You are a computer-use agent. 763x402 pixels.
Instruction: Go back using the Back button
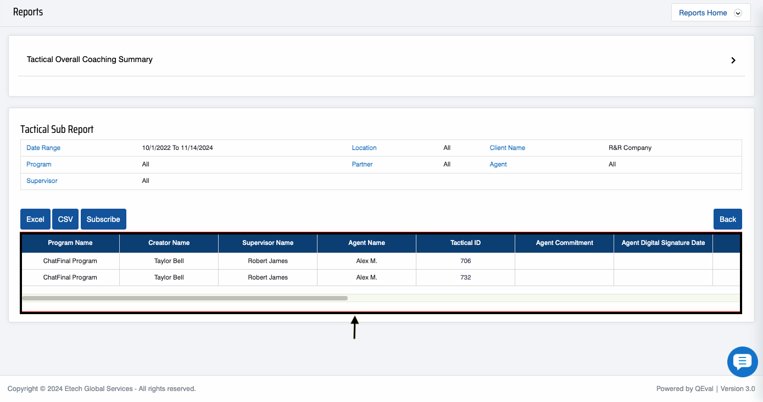point(727,219)
